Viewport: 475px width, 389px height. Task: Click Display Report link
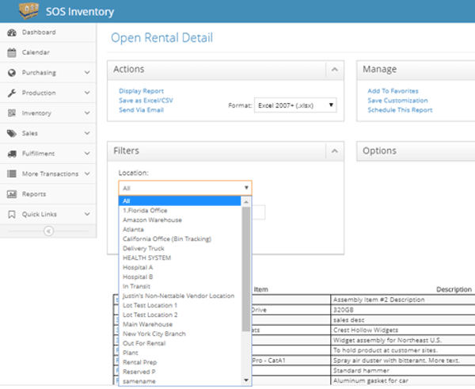(141, 91)
